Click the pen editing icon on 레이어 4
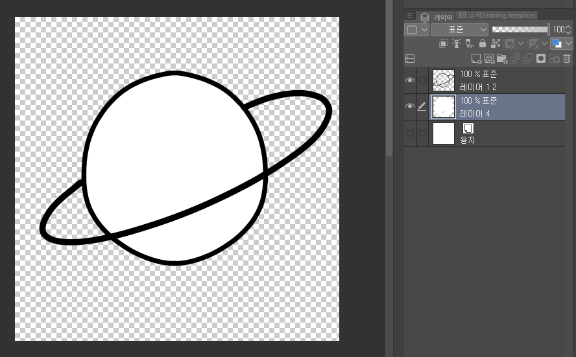Image resolution: width=576 pixels, height=357 pixels. pos(422,106)
